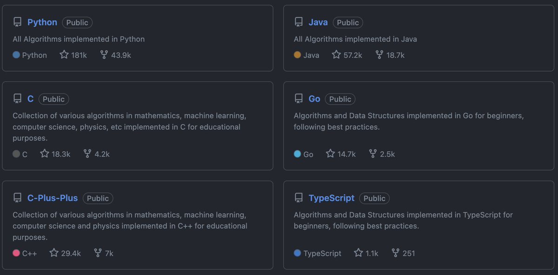View forks of the Python repo (43.9k)
558x275 pixels.
pyautogui.click(x=116, y=55)
